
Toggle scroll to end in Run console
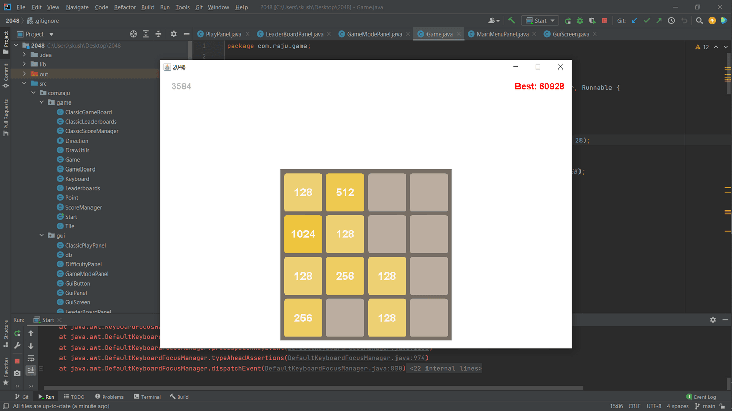click(x=31, y=370)
